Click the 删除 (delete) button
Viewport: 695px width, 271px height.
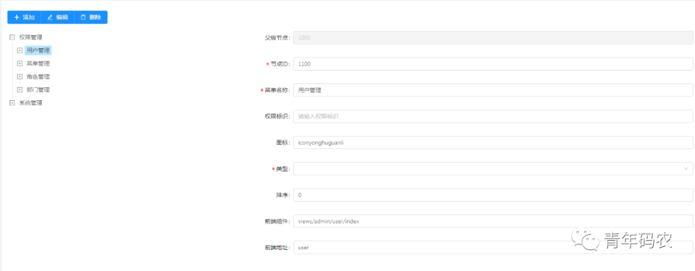pyautogui.click(x=91, y=17)
